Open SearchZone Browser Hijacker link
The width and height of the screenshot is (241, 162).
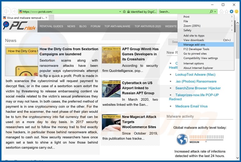198,88
